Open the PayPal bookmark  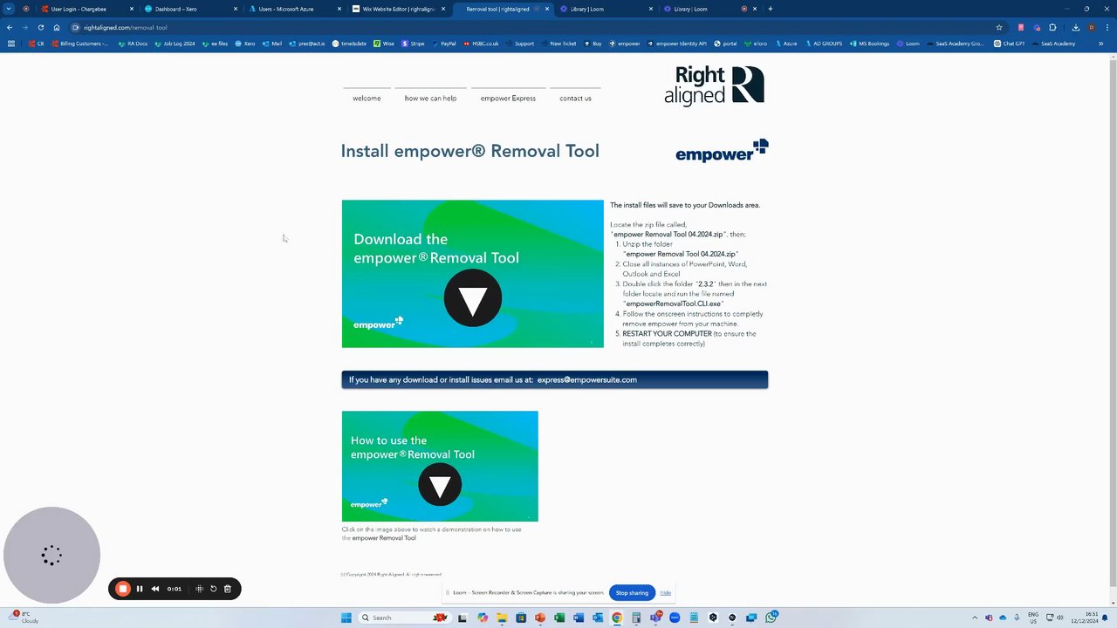tap(443, 44)
